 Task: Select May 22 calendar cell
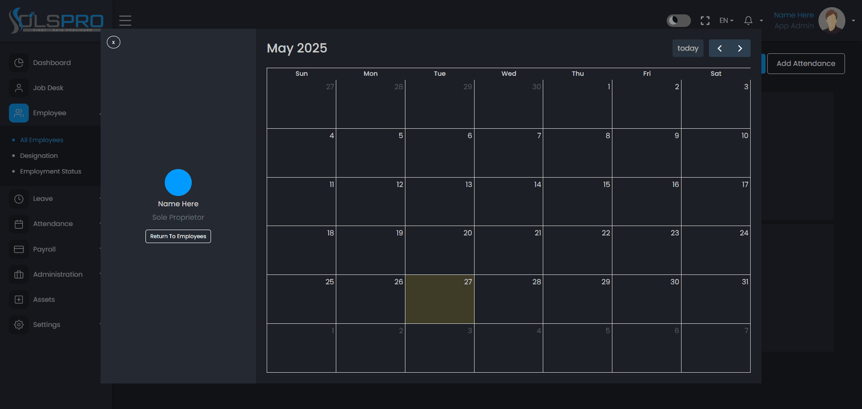(578, 250)
